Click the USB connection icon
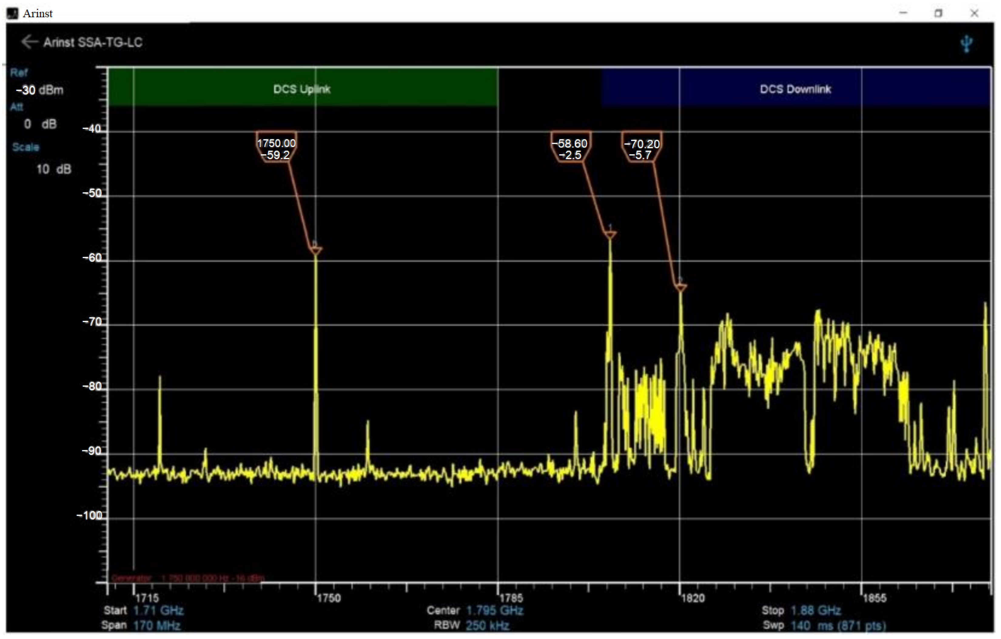 pos(967,44)
